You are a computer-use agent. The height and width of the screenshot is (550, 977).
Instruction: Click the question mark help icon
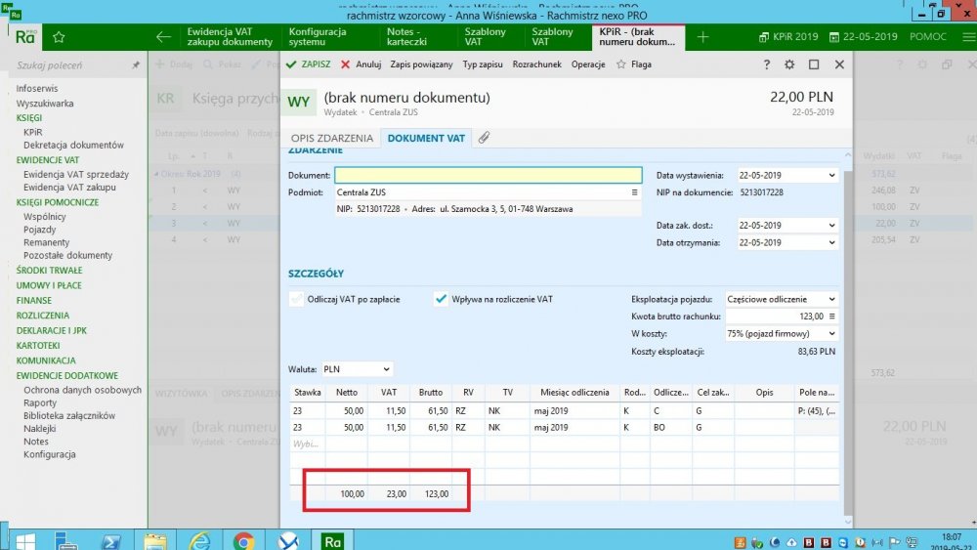(x=766, y=64)
